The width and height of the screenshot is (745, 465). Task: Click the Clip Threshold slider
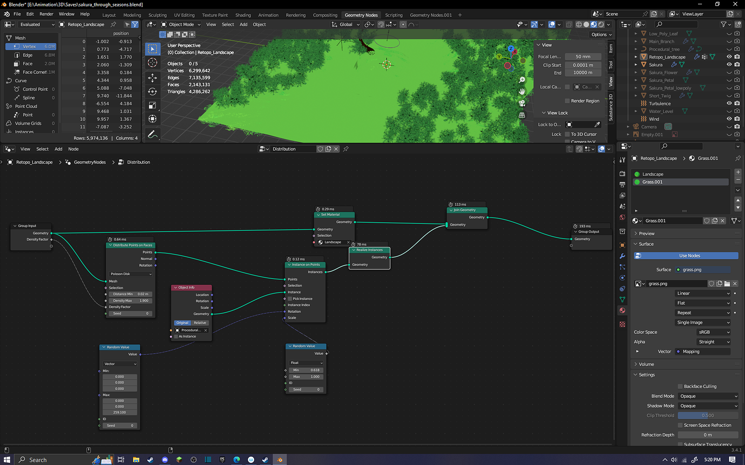point(708,415)
